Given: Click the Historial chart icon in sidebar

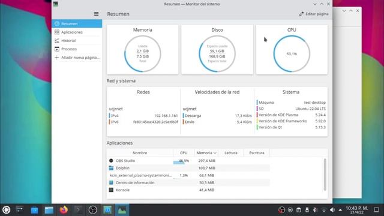Looking at the screenshot, I should click(57, 41).
